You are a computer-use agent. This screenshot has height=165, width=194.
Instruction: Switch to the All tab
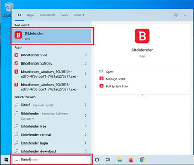(x=19, y=15)
